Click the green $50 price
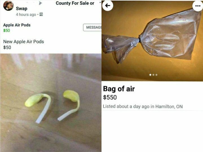The width and height of the screenshot is (203, 152). coord(6,30)
